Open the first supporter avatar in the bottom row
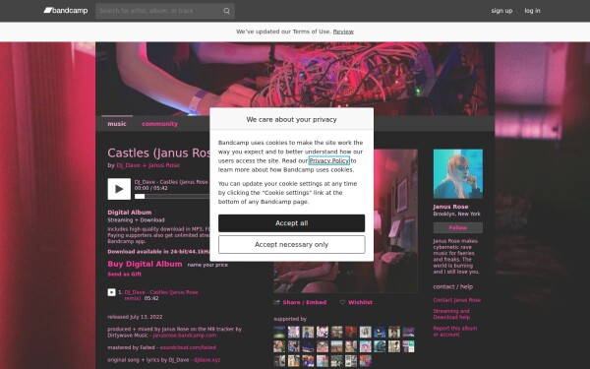The height and width of the screenshot is (369, 590). pyautogui.click(x=279, y=361)
